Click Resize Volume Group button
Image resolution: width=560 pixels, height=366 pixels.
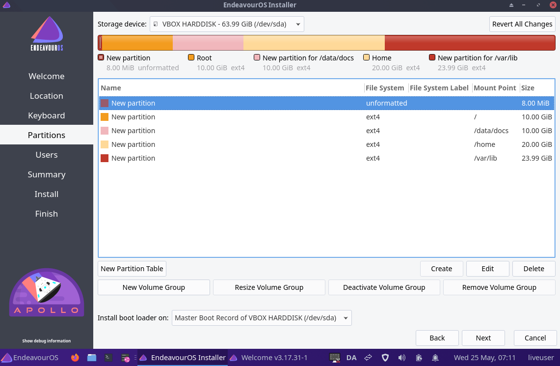pyautogui.click(x=269, y=287)
